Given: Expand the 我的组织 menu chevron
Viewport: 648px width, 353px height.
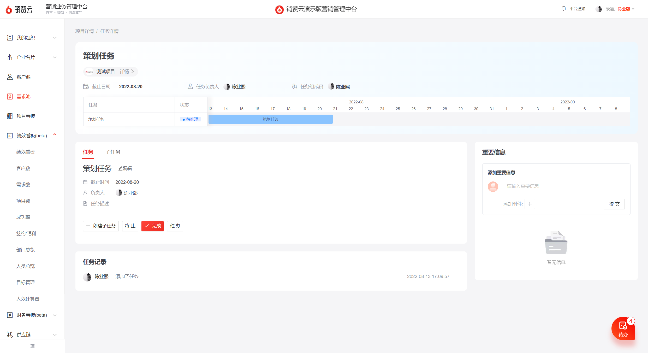Looking at the screenshot, I should tap(55, 38).
